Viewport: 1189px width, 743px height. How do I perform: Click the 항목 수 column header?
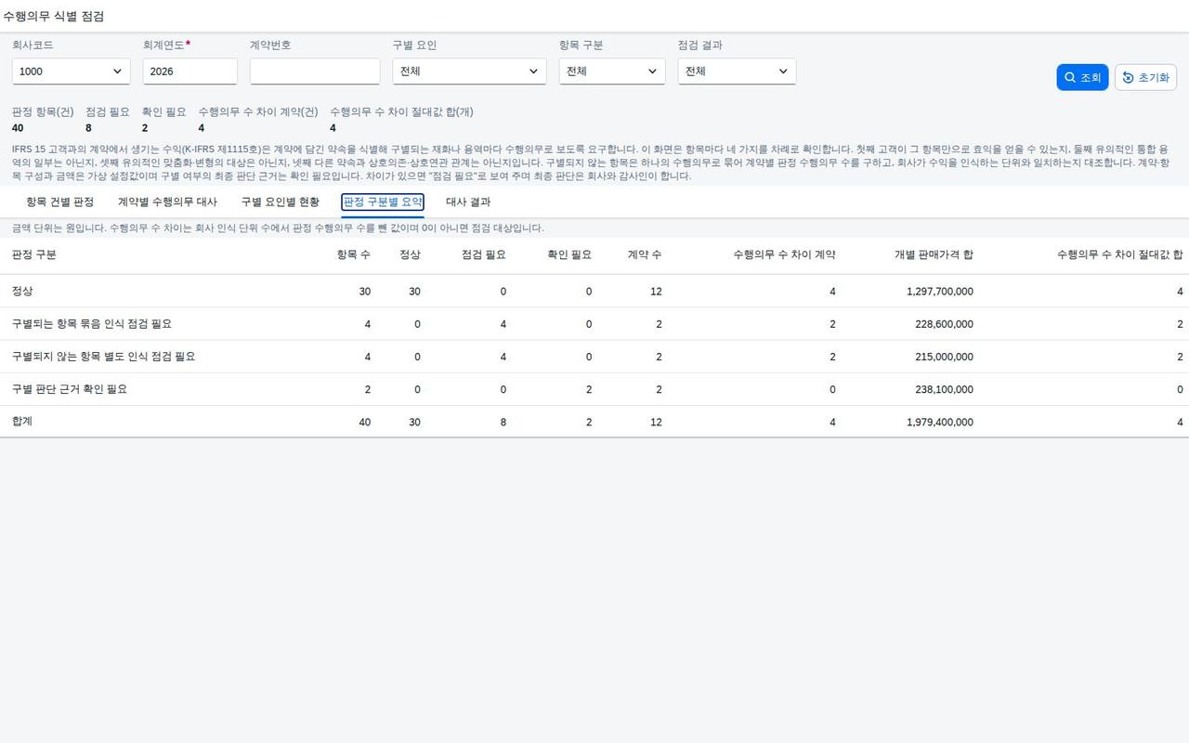pos(353,254)
